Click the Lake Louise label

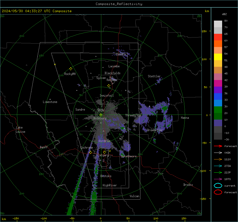pyautogui.click(x=20, y=130)
